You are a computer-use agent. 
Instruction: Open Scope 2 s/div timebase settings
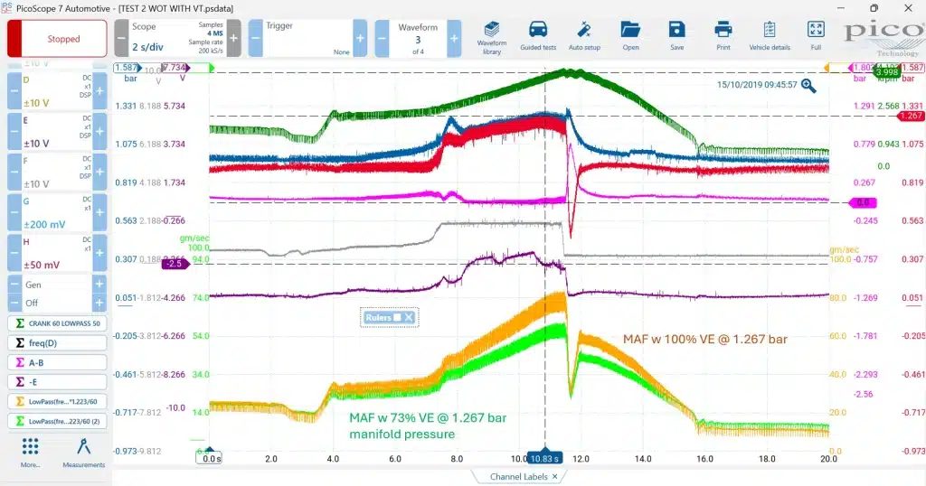pos(177,38)
